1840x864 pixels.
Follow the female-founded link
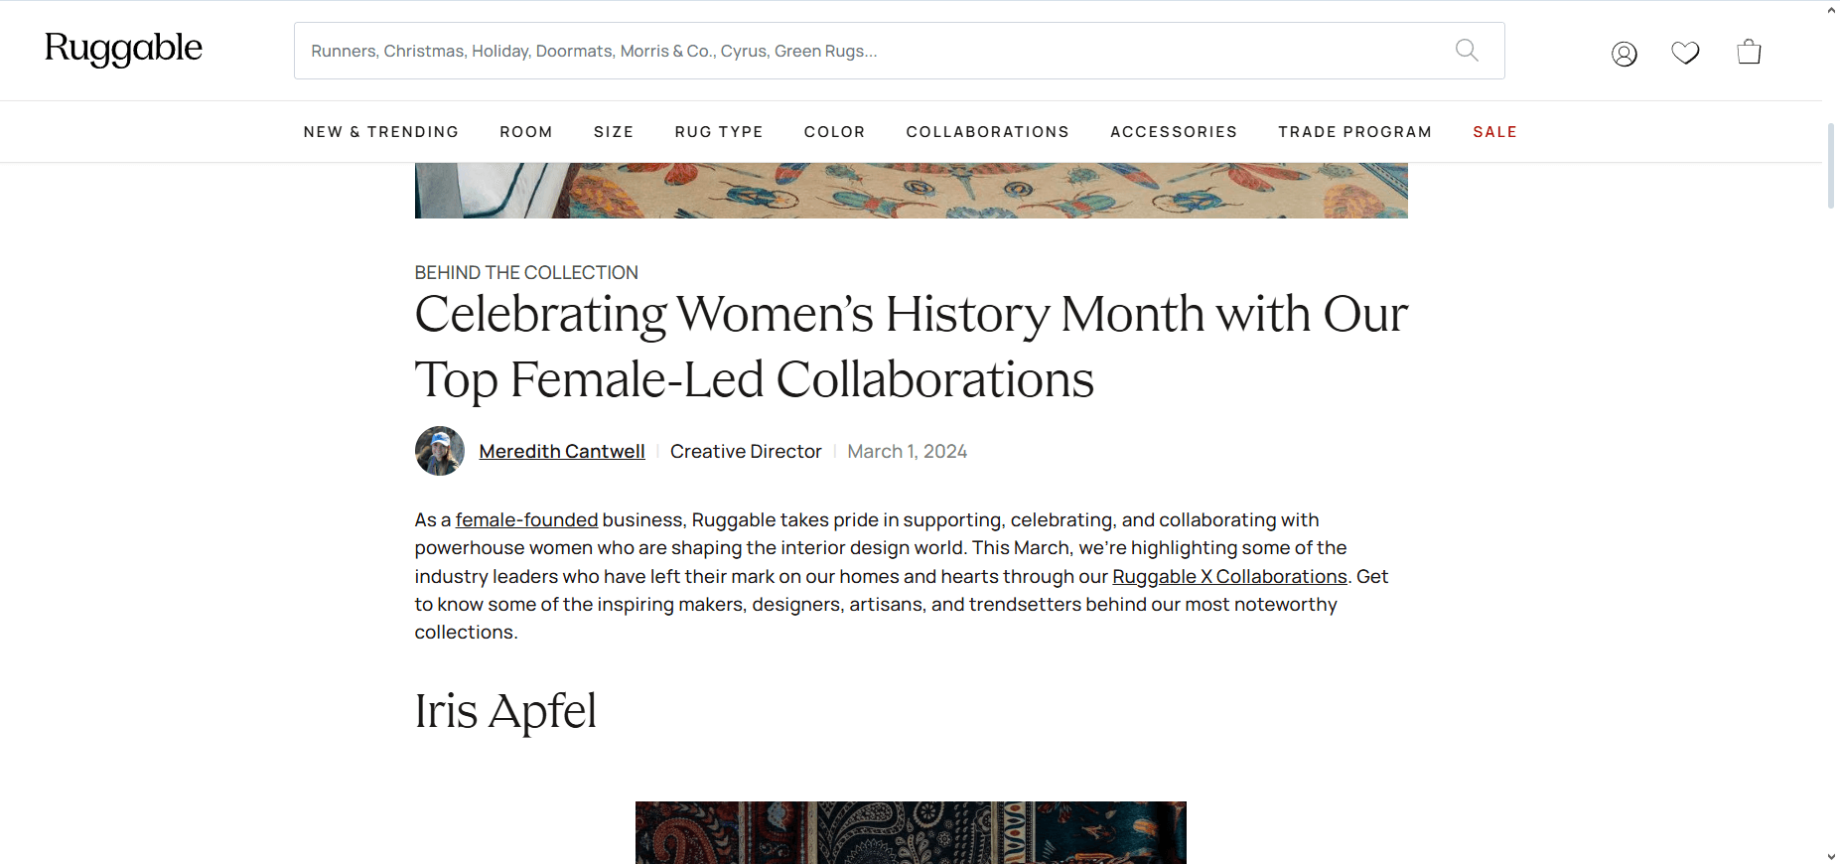(526, 520)
